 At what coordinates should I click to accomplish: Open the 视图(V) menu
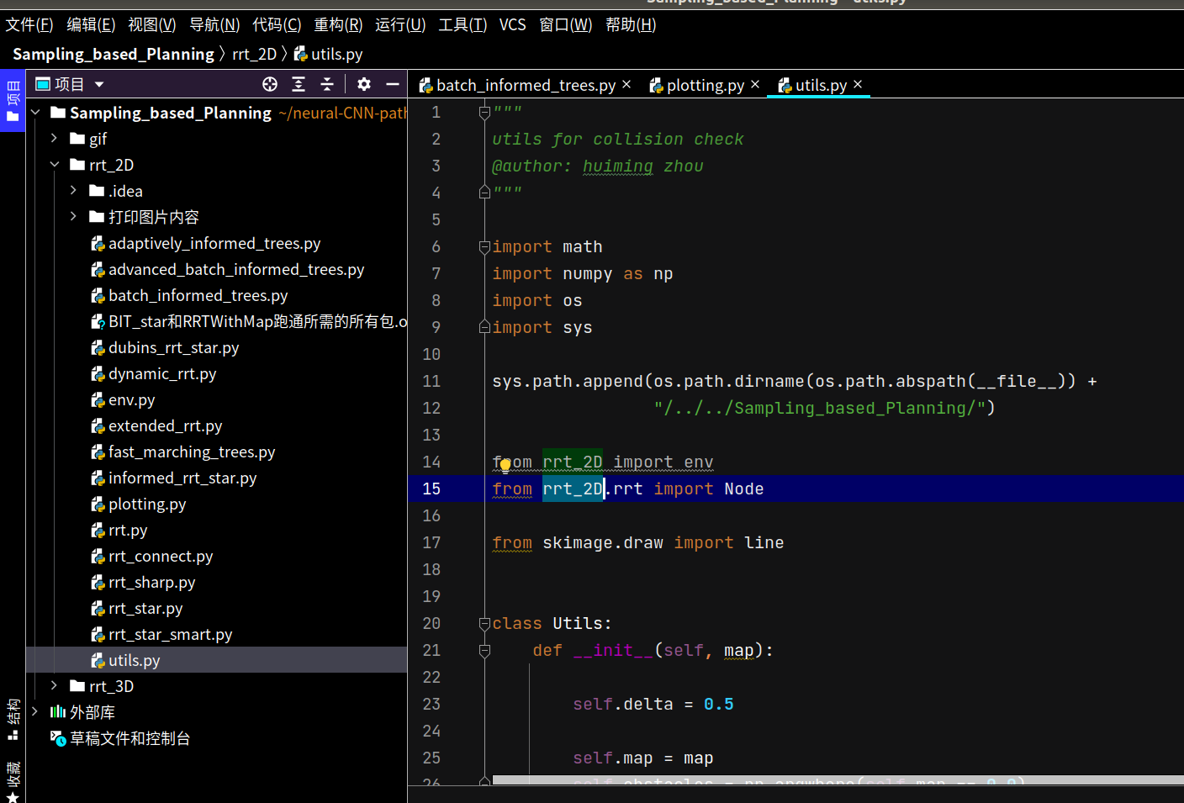tap(152, 24)
